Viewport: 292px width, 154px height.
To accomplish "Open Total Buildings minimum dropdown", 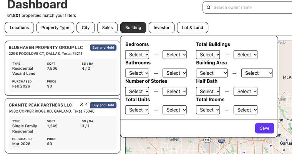I will 208,55.
